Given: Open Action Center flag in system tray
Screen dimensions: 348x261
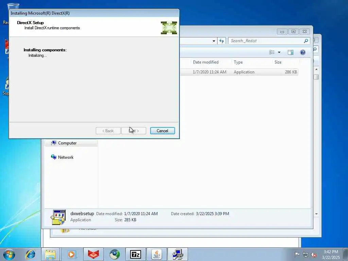Looking at the screenshot, I should click(x=297, y=254).
